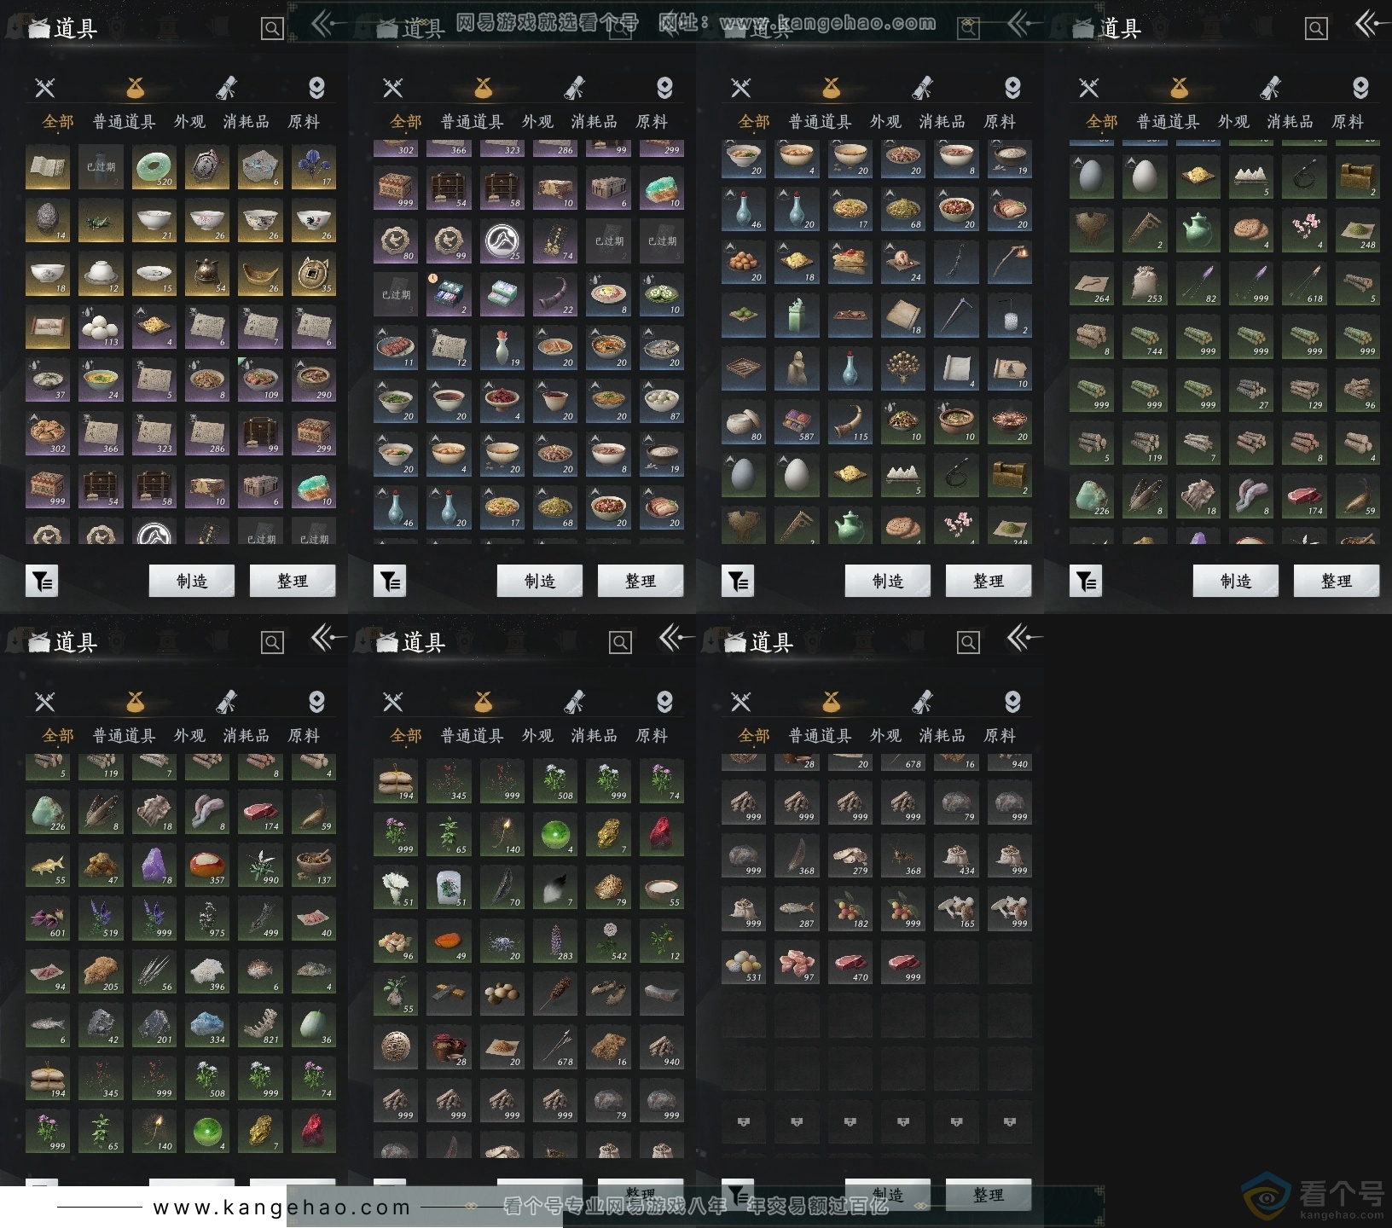Pick the bone ribs item count 821
Screen dimensions: 1392x1228
(260, 1025)
